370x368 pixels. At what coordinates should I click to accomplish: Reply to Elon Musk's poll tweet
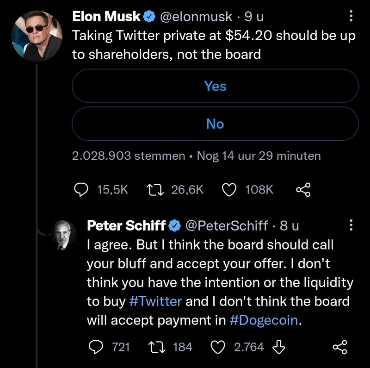click(82, 190)
